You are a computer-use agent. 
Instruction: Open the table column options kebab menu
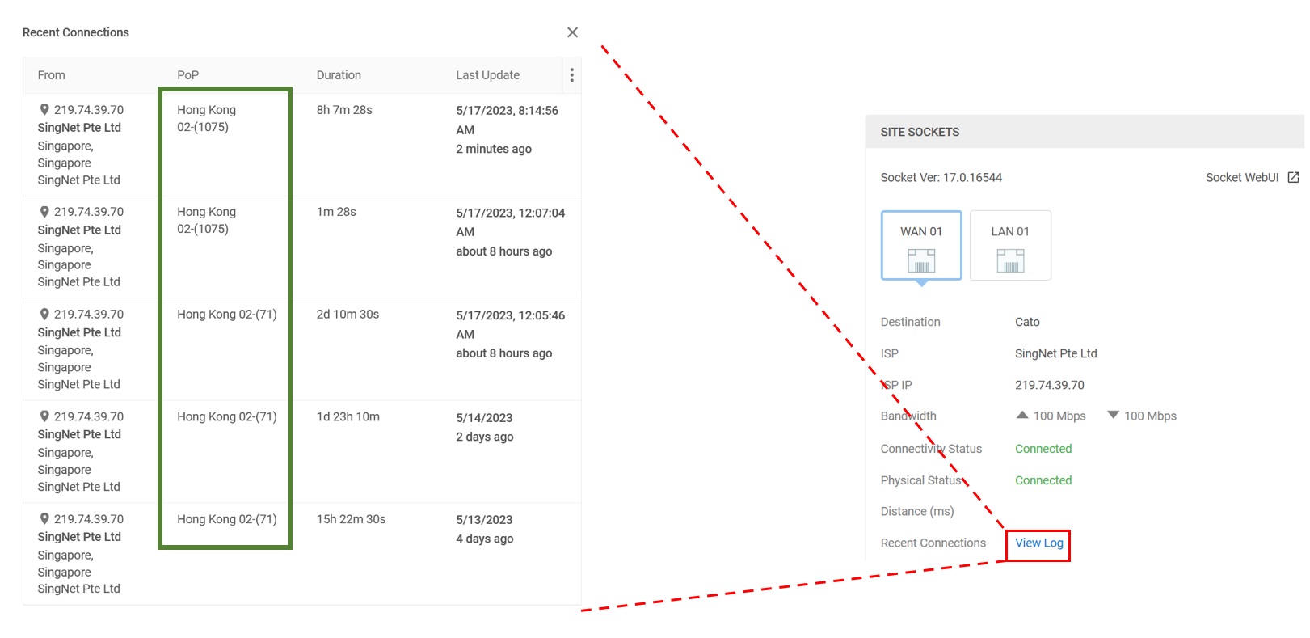[571, 75]
